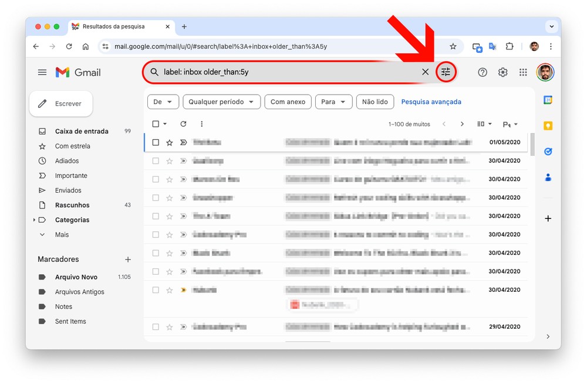This screenshot has height=384, width=587.
Task: Go to browser home page
Action: pyautogui.click(x=86, y=46)
